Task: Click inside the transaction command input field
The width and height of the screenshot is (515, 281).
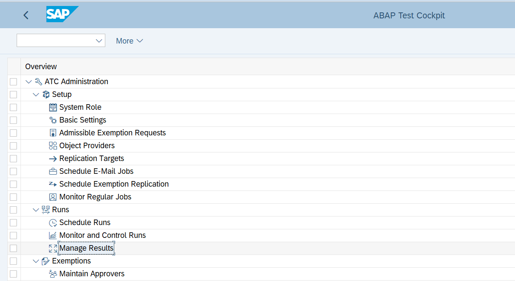Action: pyautogui.click(x=55, y=41)
